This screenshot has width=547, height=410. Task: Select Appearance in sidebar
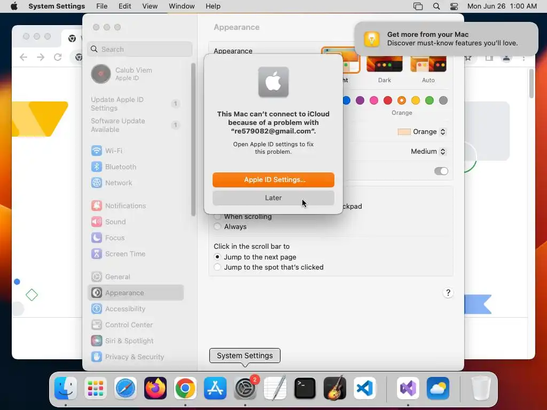pos(136,293)
